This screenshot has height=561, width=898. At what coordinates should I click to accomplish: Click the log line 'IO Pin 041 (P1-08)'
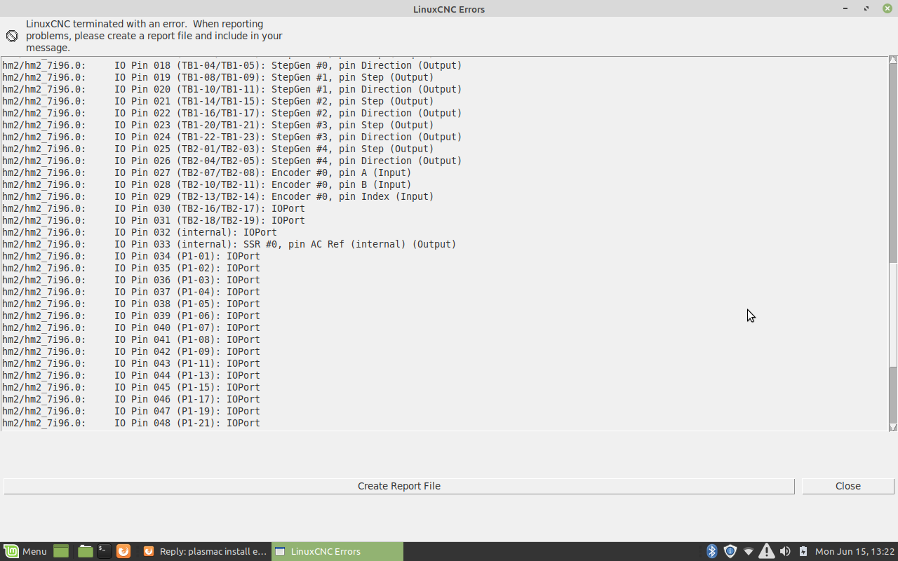click(x=131, y=339)
